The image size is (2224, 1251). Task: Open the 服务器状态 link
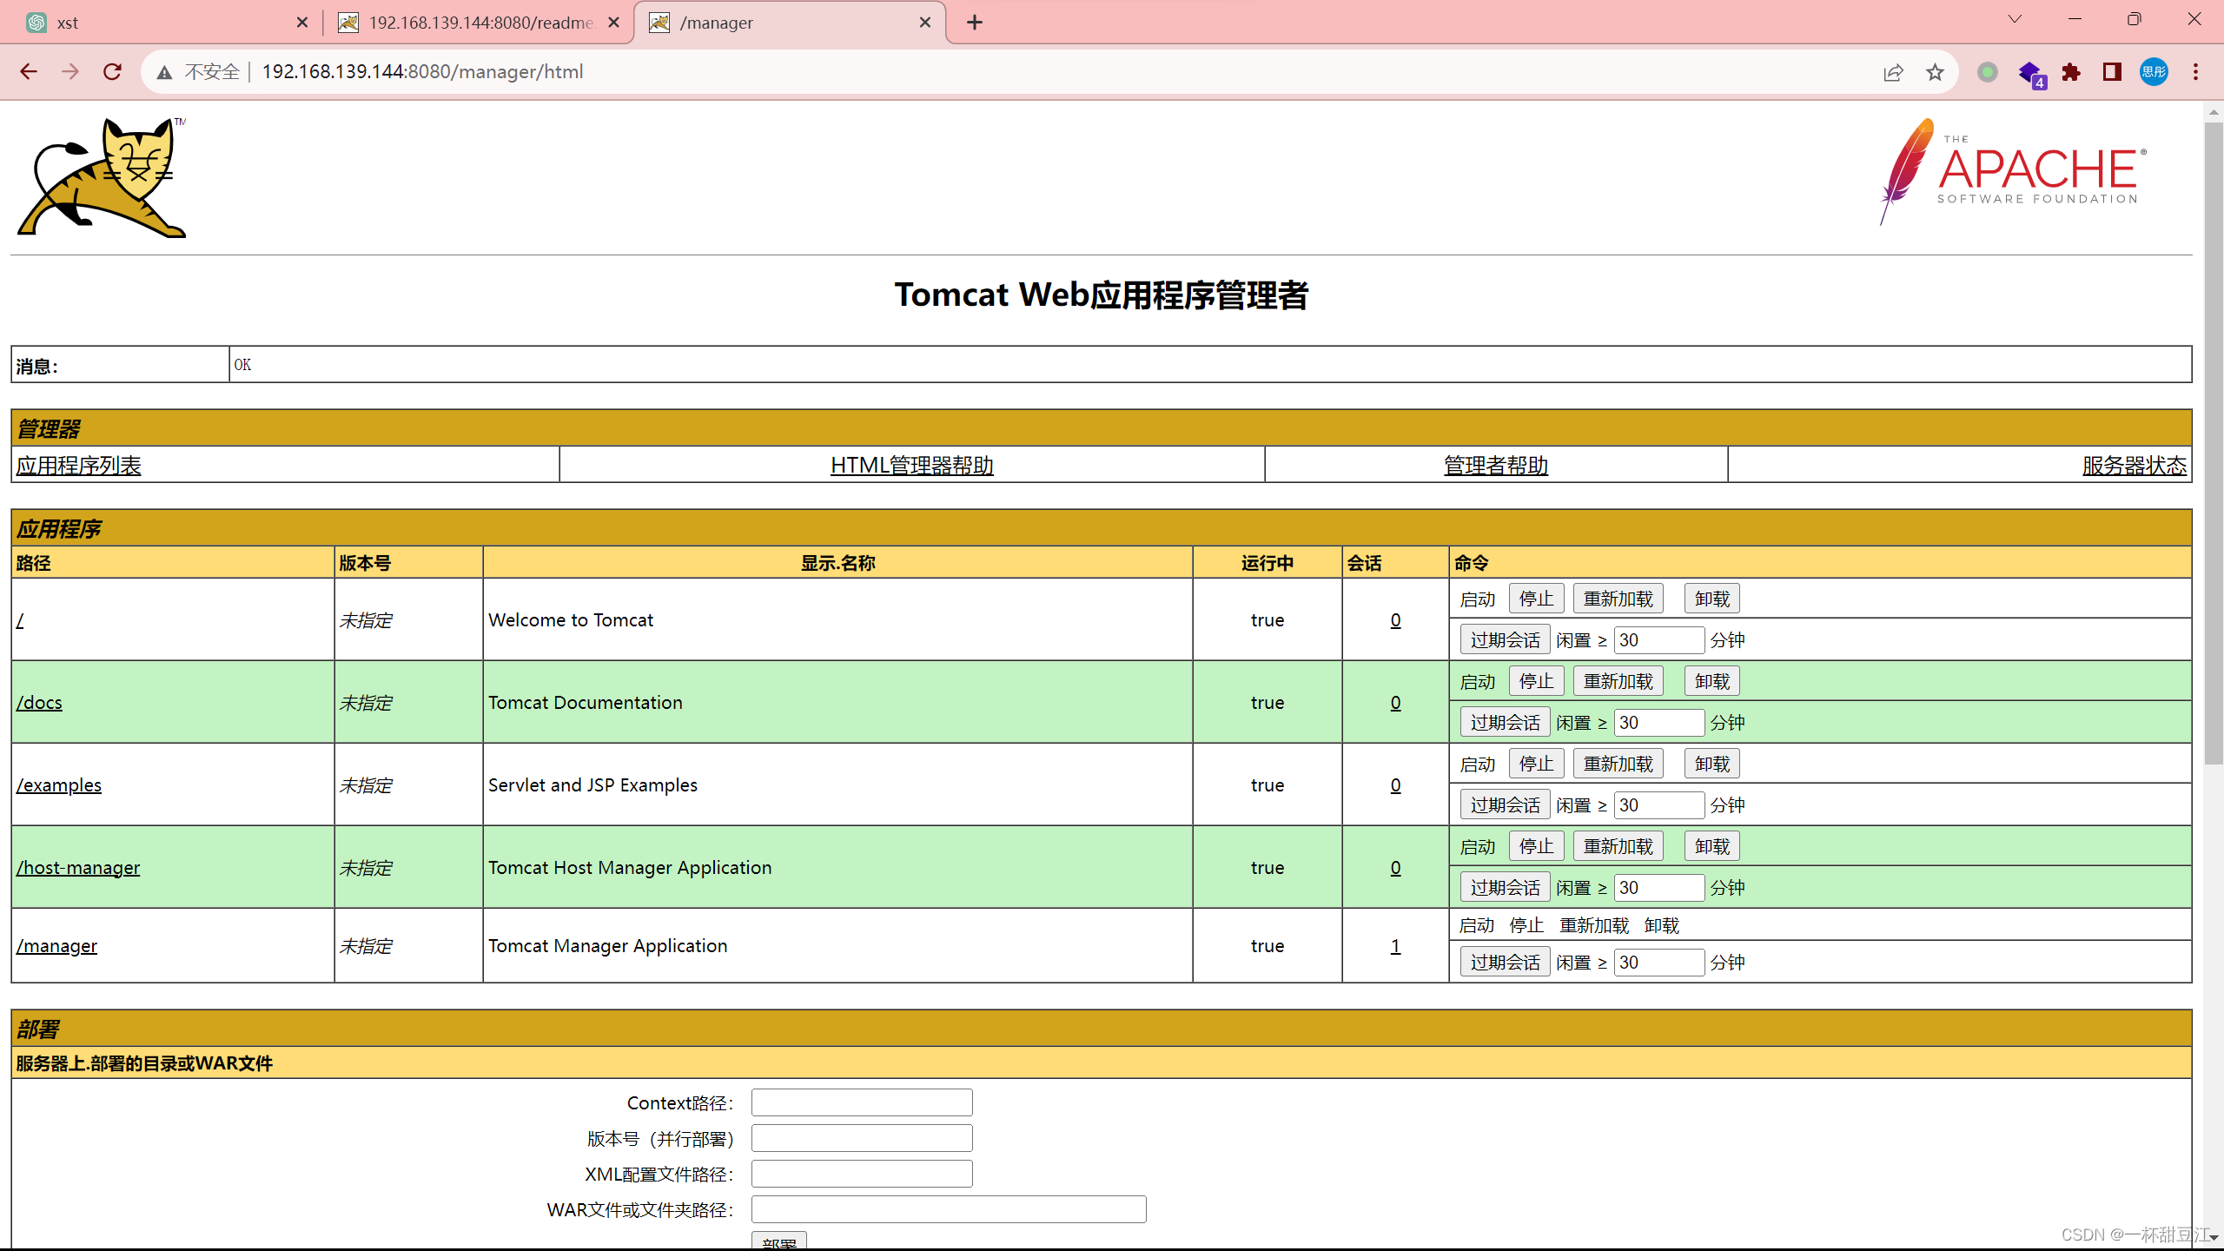(2134, 466)
